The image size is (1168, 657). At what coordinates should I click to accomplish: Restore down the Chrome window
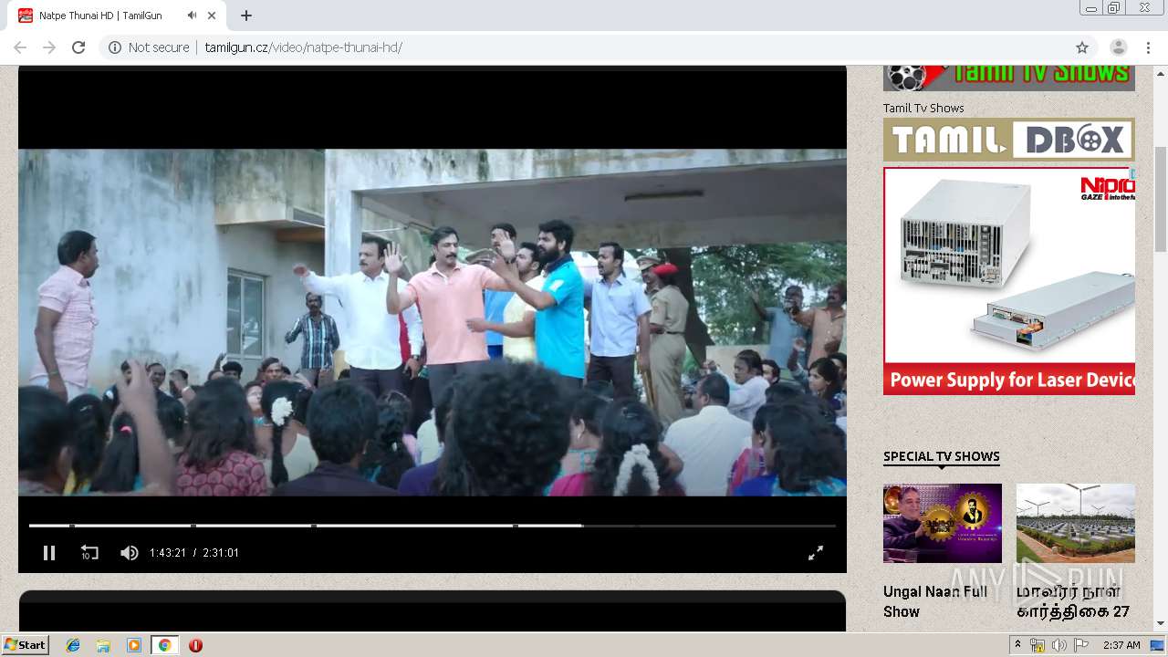(x=1114, y=8)
